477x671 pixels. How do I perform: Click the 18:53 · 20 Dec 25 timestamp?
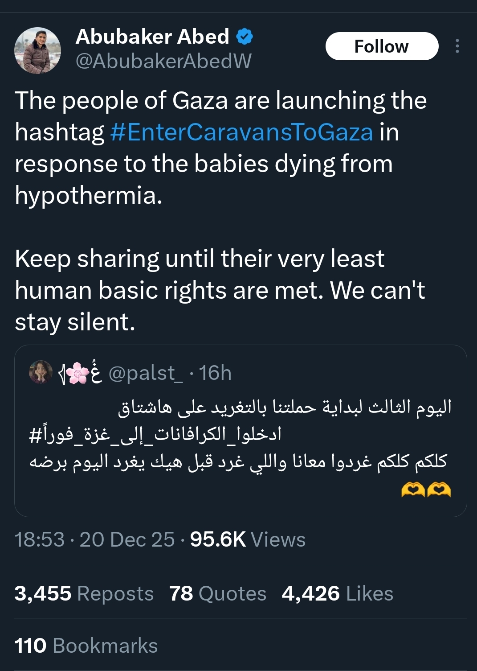pos(94,539)
